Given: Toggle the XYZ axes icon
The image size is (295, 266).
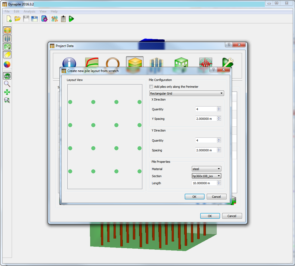Looking at the screenshot, I should 7,76.
